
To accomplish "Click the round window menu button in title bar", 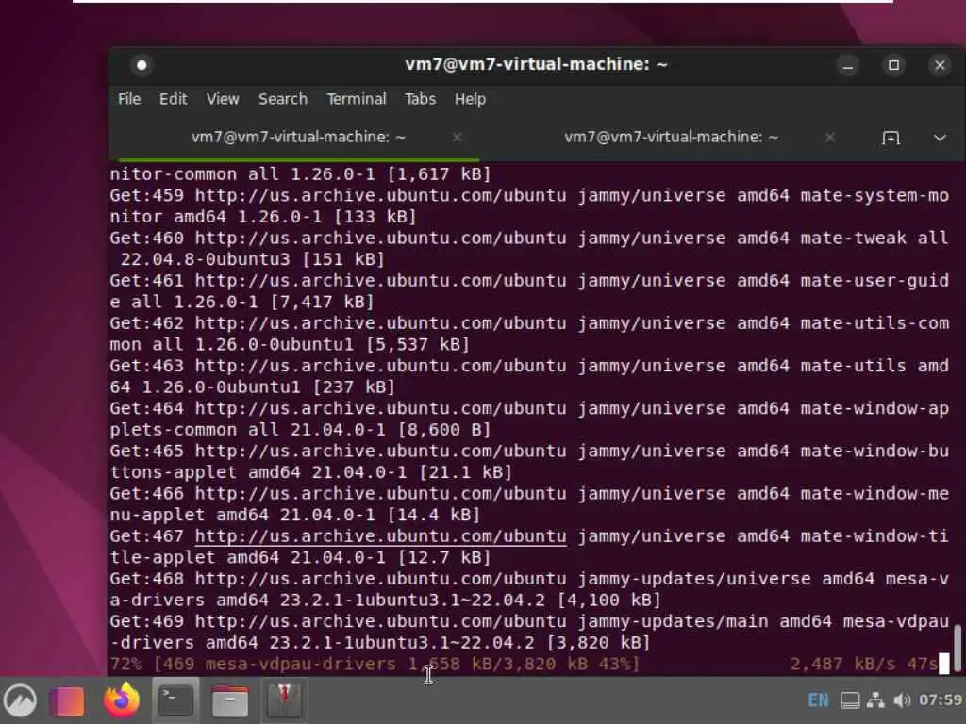I will [x=142, y=65].
